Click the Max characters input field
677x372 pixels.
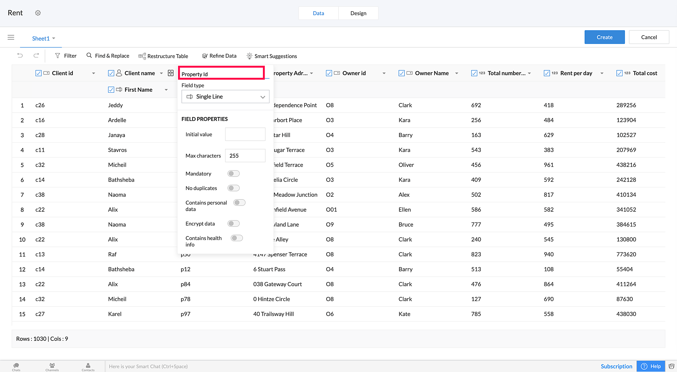(x=245, y=156)
